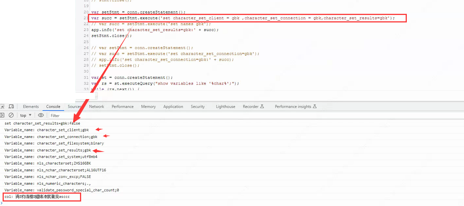This screenshot has height=206, width=464.
Task: Select the inspect element picker icon
Action: click(x=3, y=107)
